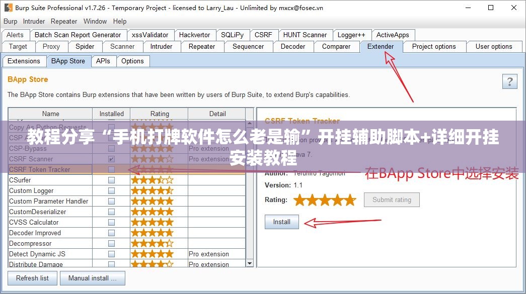526x294 pixels.
Task: Switch to the Sequencer tab
Action: coord(248,47)
